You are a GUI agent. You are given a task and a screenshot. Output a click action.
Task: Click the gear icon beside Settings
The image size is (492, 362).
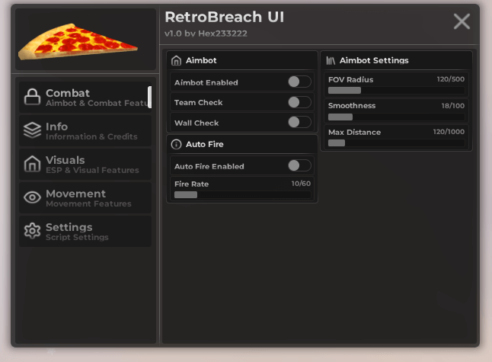pos(32,231)
